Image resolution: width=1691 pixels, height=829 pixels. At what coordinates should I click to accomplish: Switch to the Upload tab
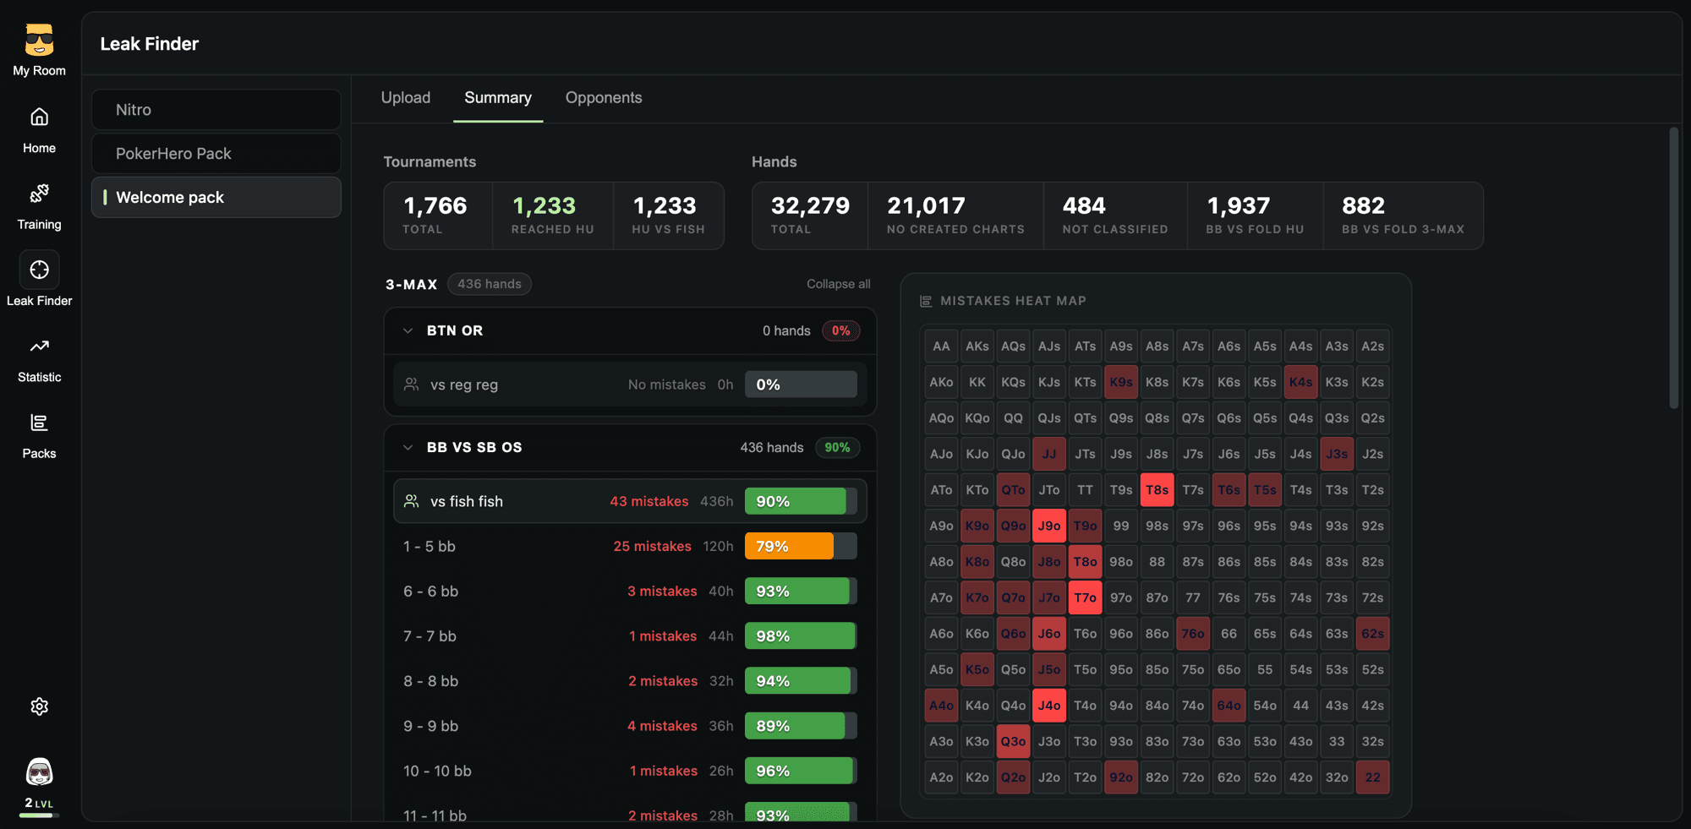tap(406, 98)
